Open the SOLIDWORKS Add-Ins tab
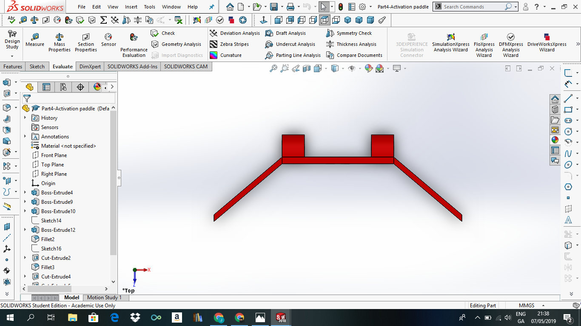Viewport: 581px width, 326px height. point(132,67)
